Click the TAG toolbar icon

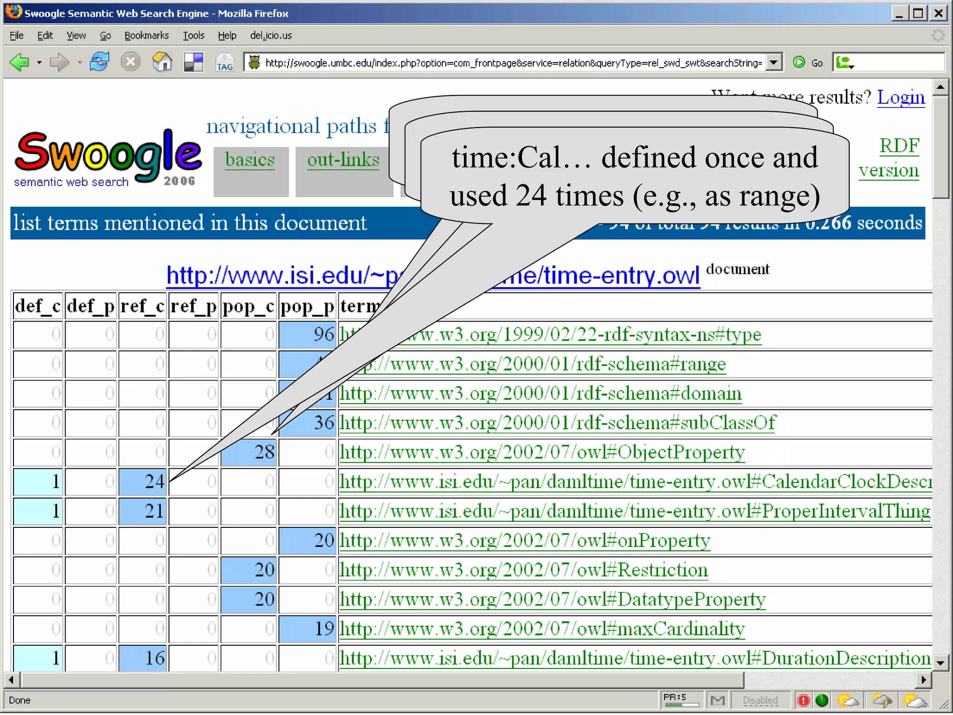pyautogui.click(x=224, y=63)
